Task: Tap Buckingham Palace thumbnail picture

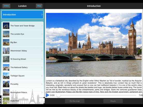Action: [x=6, y=93]
